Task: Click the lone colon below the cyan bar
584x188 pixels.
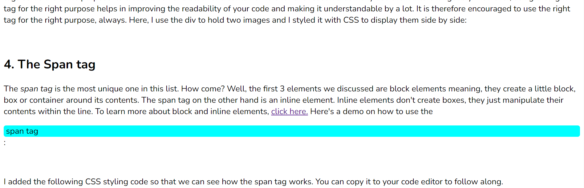Action: (5, 143)
